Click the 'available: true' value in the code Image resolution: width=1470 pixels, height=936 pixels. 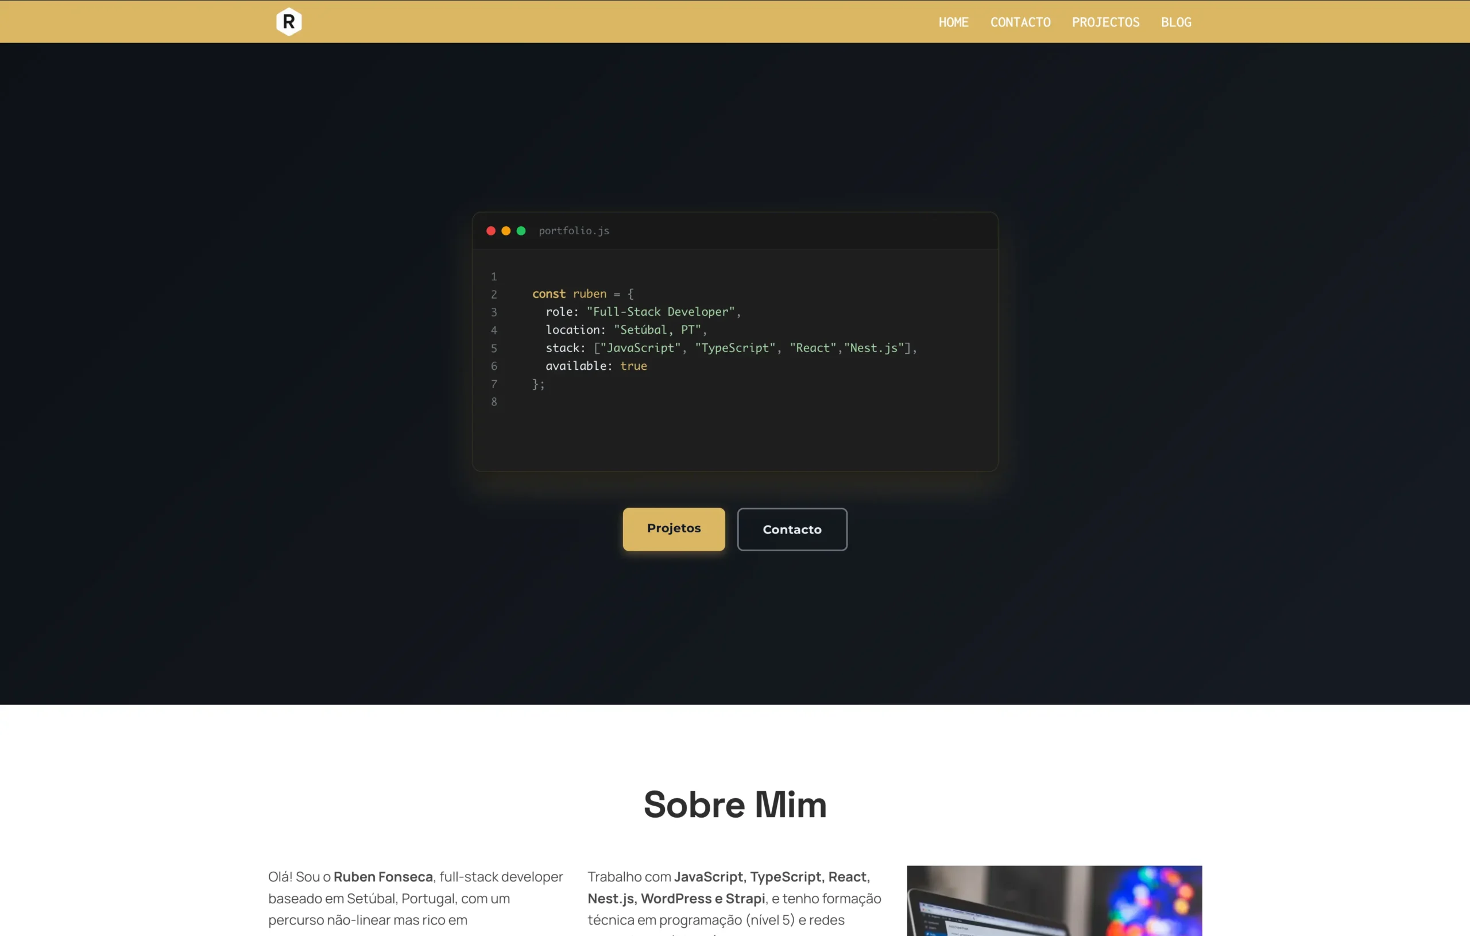pos(596,366)
